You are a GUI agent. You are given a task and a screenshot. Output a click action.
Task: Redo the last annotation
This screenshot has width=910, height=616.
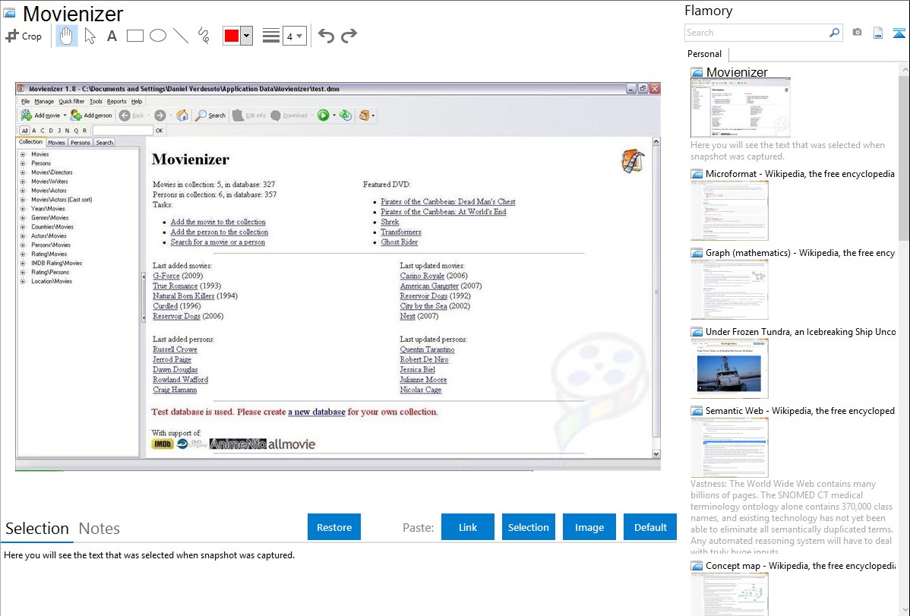click(349, 36)
